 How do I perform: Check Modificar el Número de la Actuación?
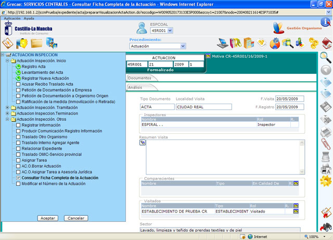point(18,184)
